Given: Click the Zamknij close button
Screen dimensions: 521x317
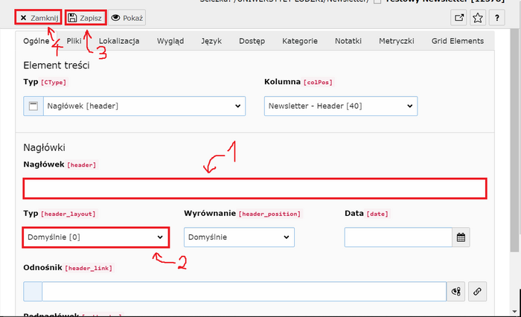Looking at the screenshot, I should pyautogui.click(x=38, y=17).
